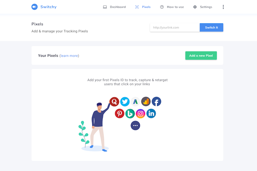
Task: Open Settings from the top navigation
Action: (x=202, y=7)
